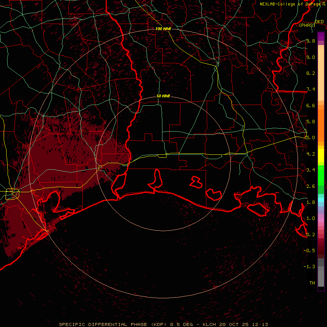The width and height of the screenshot is (327, 327).
Task: Click the 3.4 value on the color scale
Action: [311, 170]
